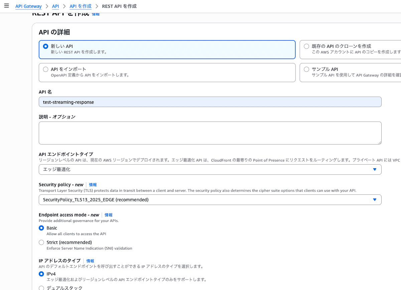Open the Security policy 情報 link
The image size is (401, 290).
click(93, 185)
